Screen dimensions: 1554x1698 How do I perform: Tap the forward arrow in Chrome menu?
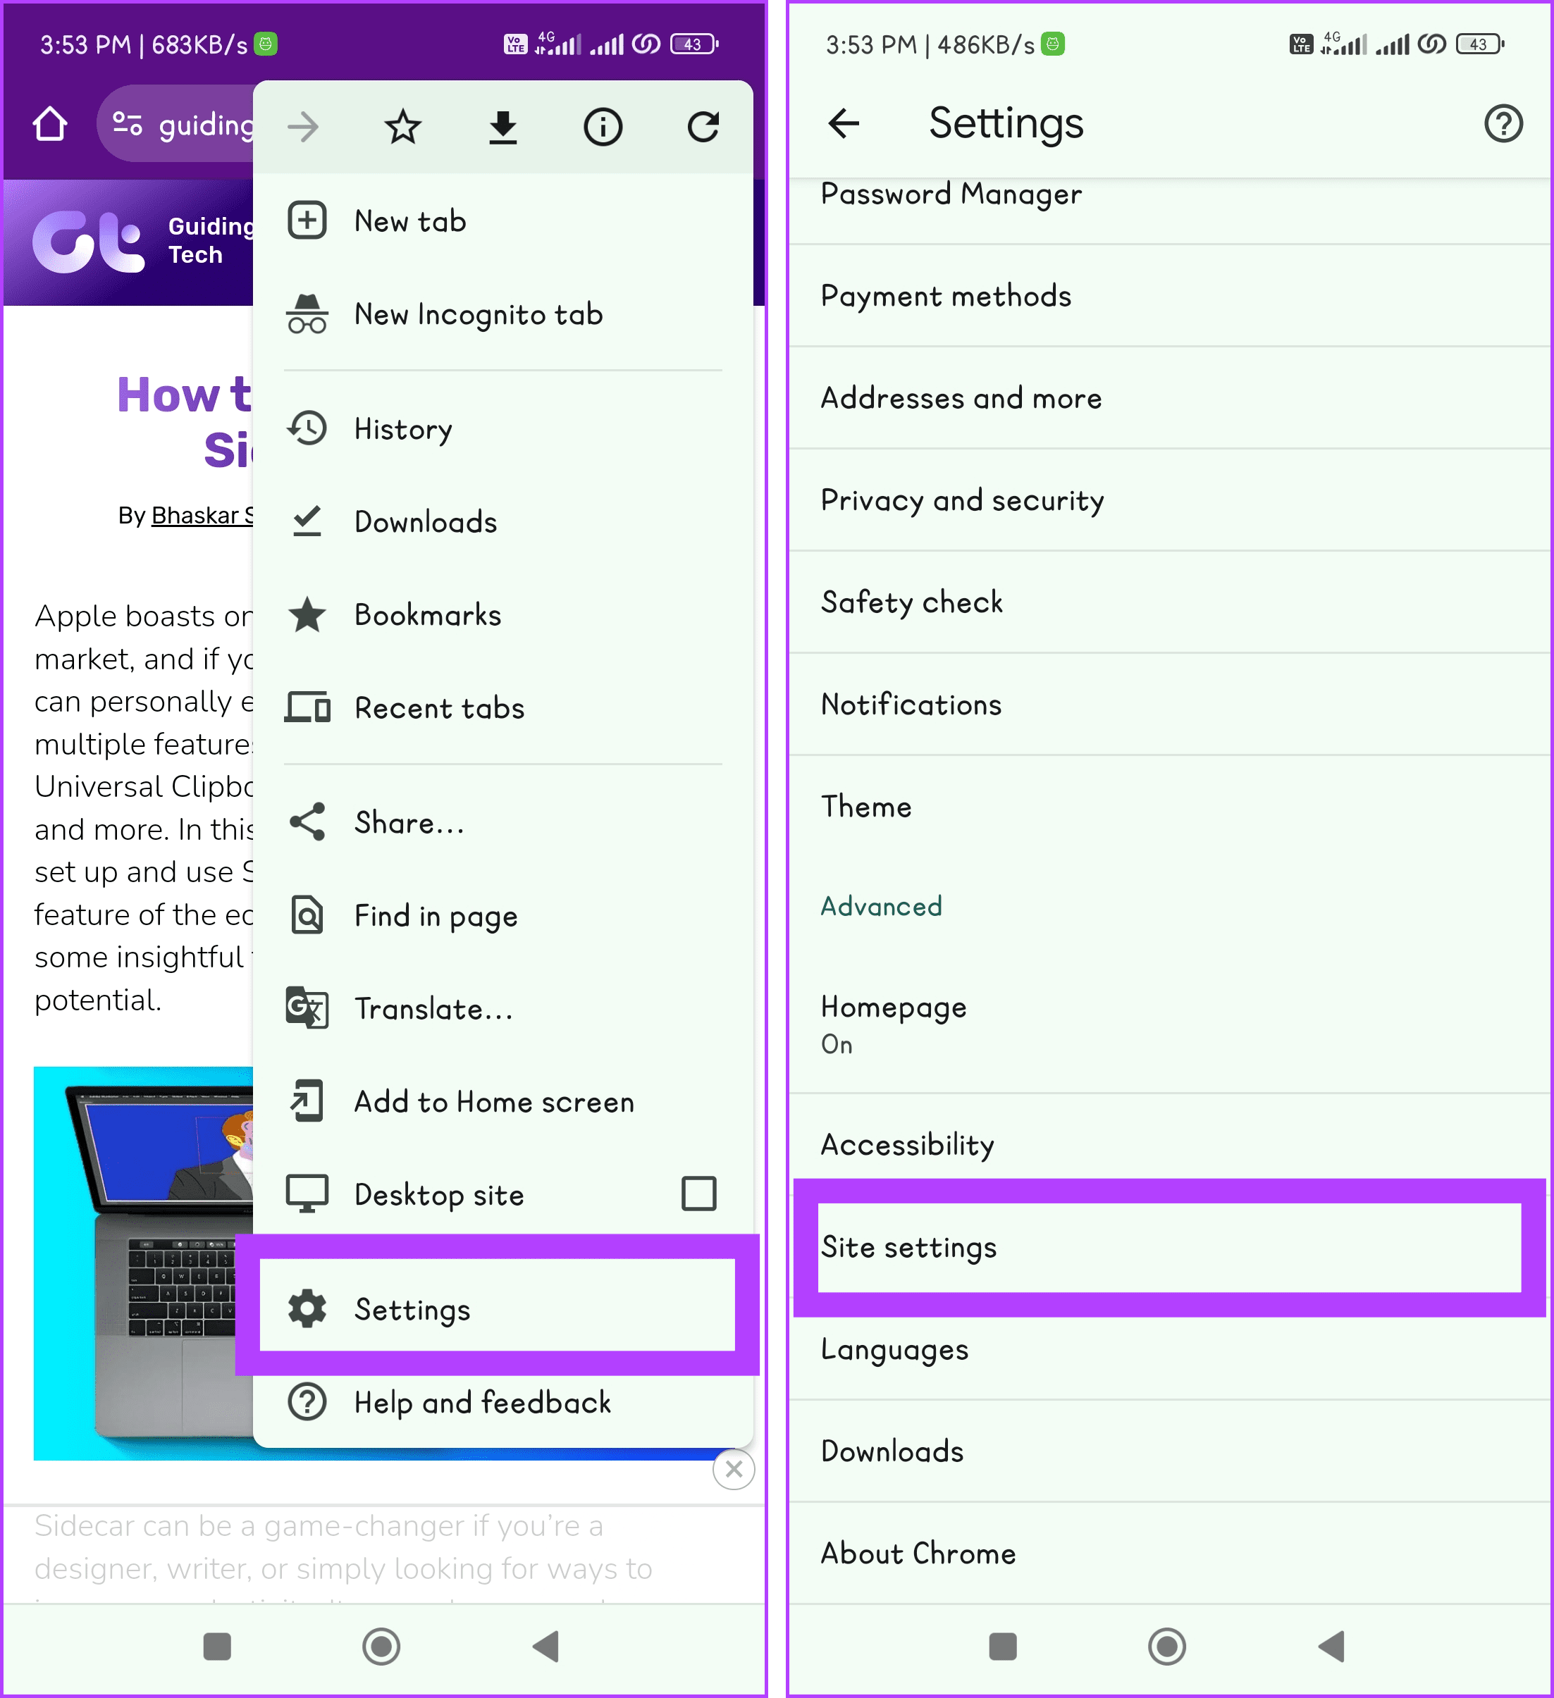tap(303, 128)
